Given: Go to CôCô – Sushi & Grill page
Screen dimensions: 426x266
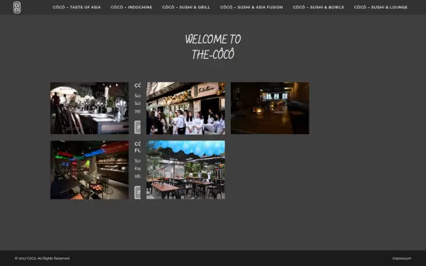Looking at the screenshot, I should pos(186,7).
